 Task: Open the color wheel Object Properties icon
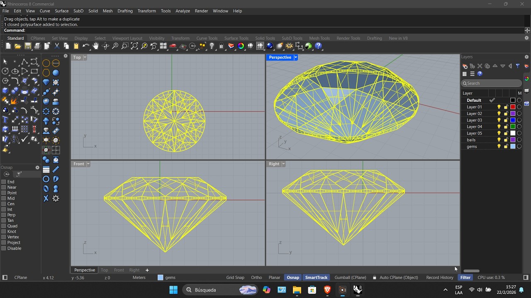pyautogui.click(x=241, y=46)
